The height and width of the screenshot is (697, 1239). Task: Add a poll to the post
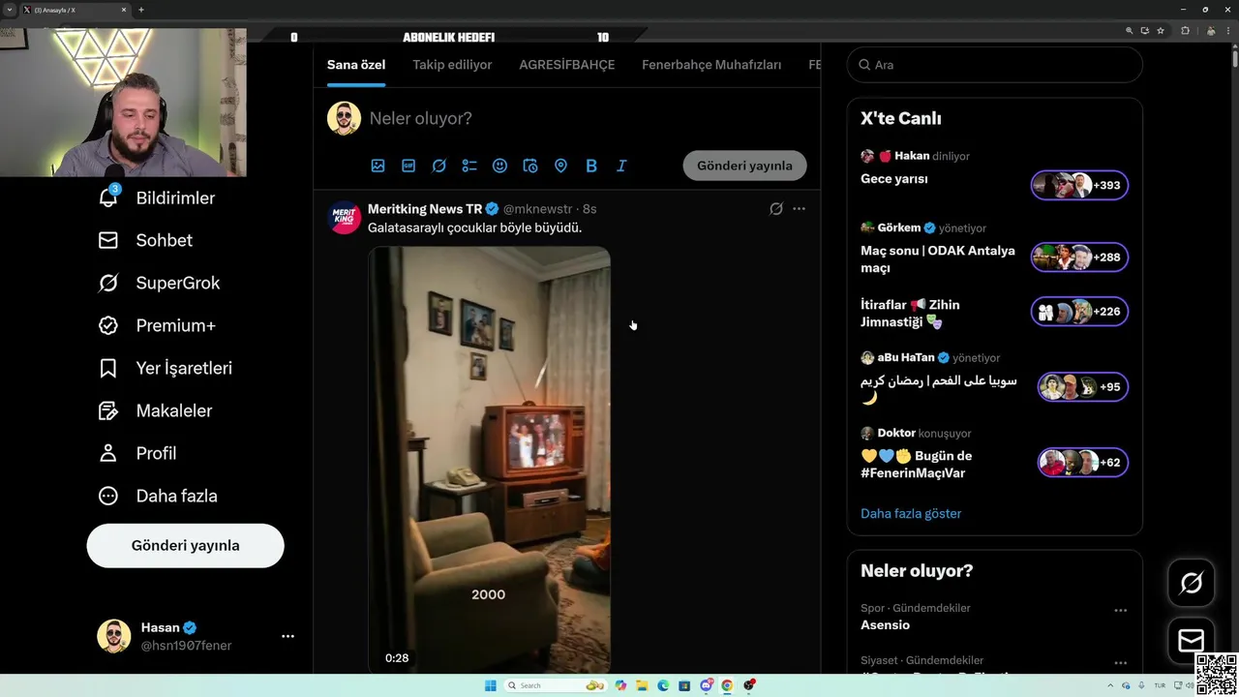coord(469,166)
